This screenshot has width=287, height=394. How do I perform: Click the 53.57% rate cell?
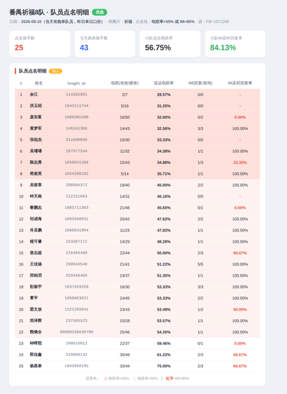164,321
